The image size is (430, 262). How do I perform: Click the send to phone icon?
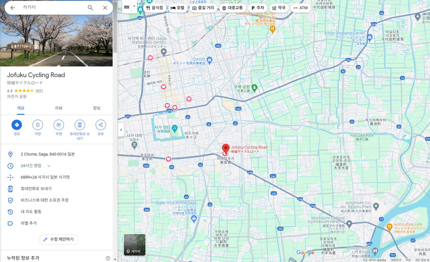(x=79, y=125)
